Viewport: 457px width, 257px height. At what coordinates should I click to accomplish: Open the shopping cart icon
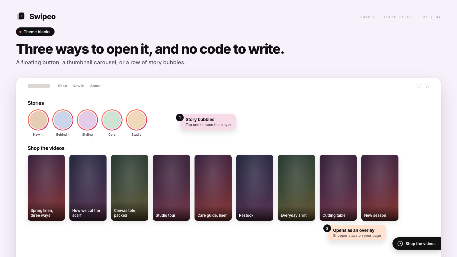[x=427, y=86]
